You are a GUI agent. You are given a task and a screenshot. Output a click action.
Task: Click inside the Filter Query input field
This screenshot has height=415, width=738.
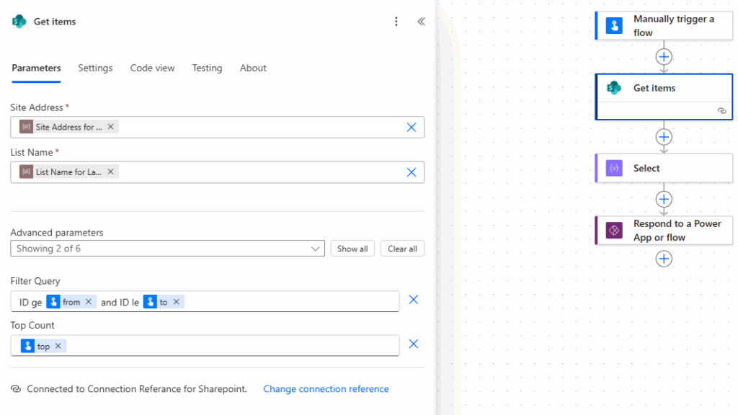click(x=205, y=301)
